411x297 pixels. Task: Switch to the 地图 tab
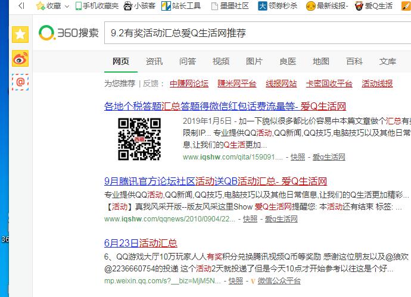click(x=321, y=61)
